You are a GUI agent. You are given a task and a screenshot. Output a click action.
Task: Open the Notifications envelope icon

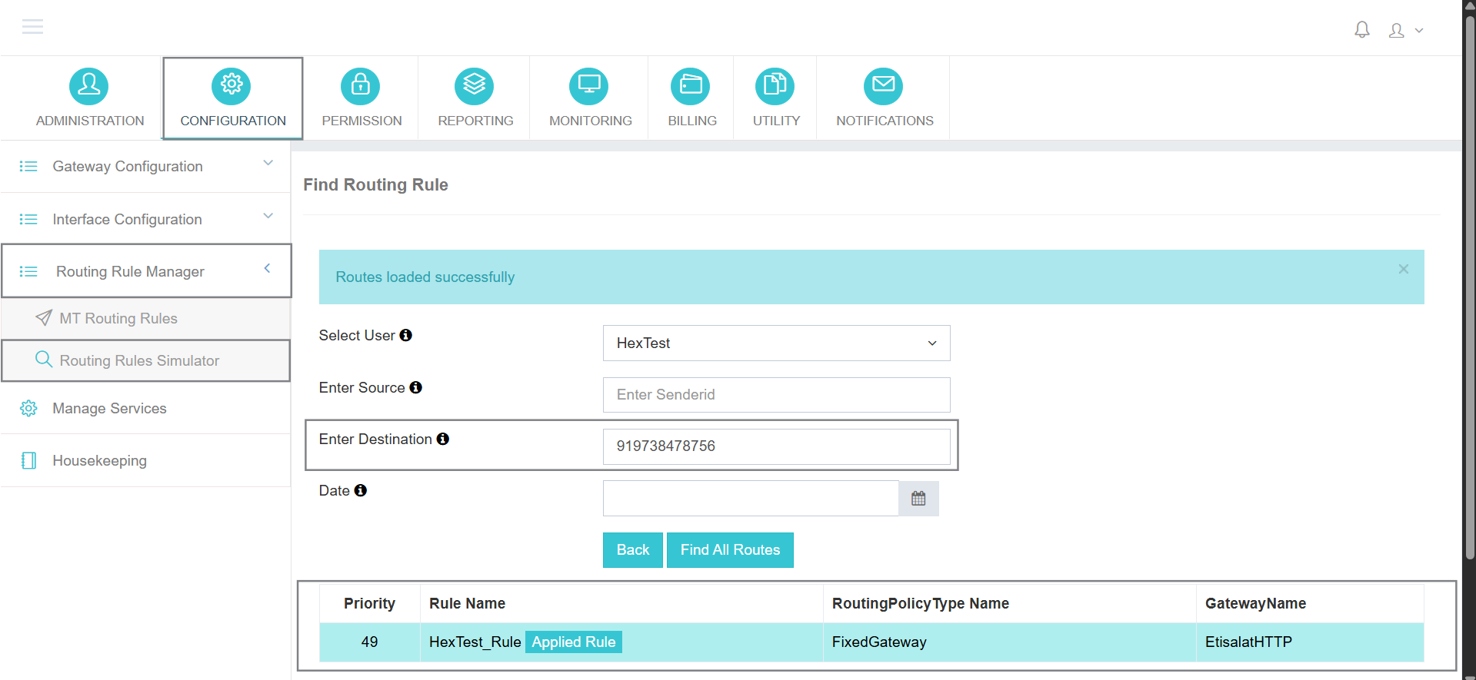[x=884, y=86]
